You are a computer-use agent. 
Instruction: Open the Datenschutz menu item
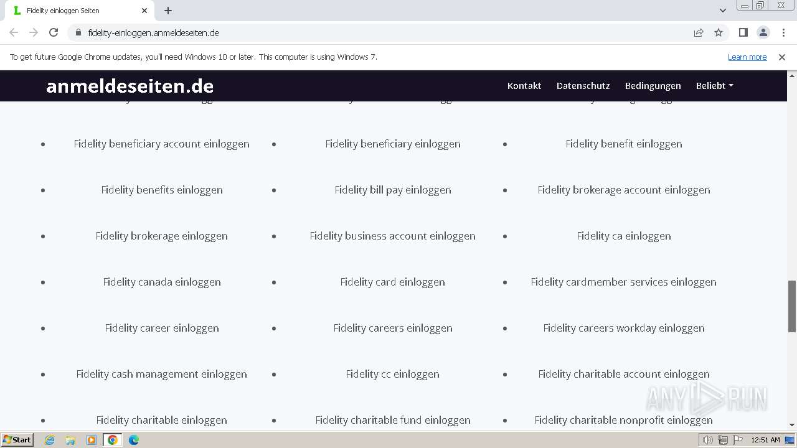click(x=583, y=86)
